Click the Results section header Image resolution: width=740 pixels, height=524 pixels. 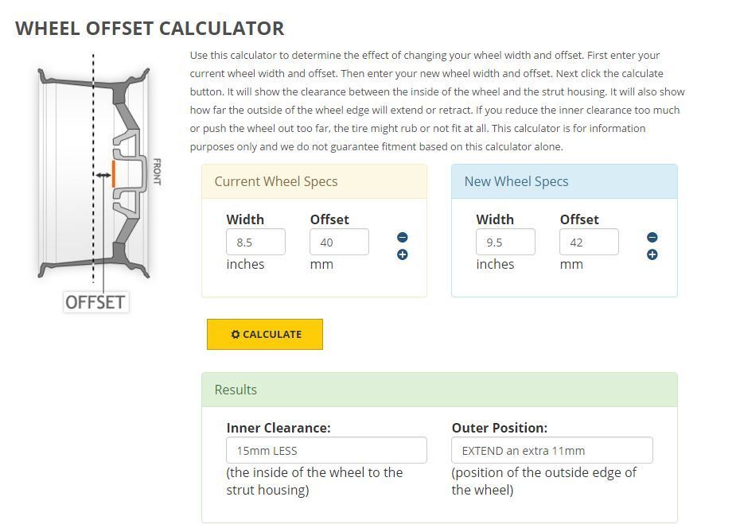point(236,390)
